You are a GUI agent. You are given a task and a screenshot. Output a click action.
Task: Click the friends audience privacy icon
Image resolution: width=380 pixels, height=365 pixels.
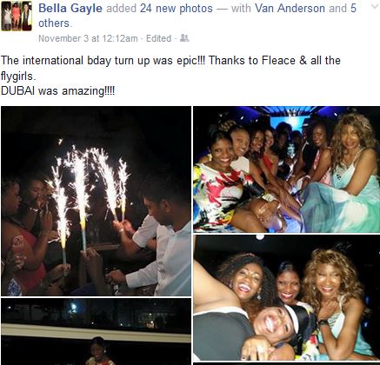pos(184,38)
